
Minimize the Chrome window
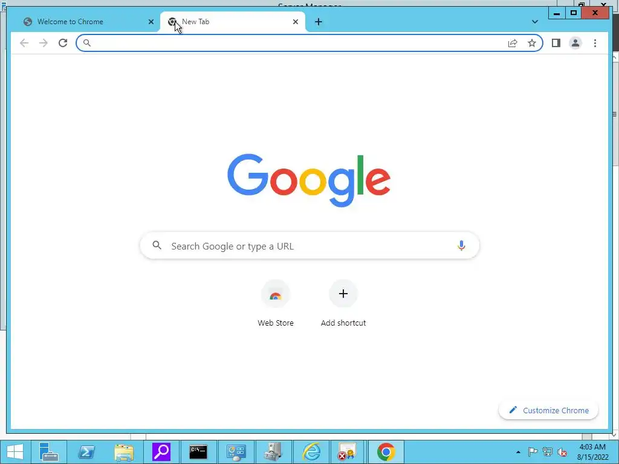point(557,13)
